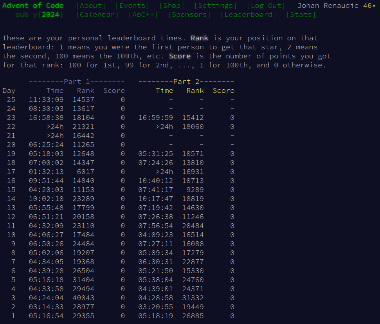The width and height of the screenshot is (380, 324).
Task: Open the [Shop] link
Action: [x=171, y=5]
